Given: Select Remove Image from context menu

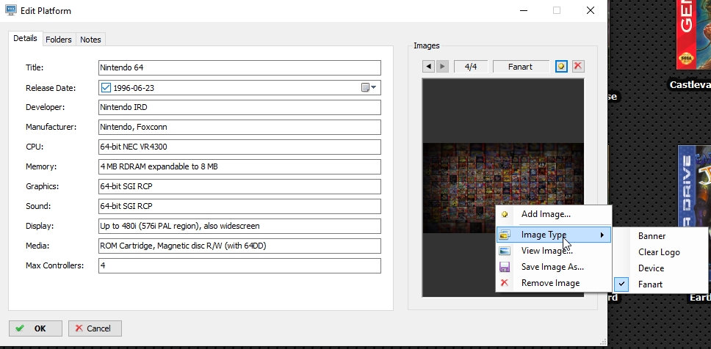Looking at the screenshot, I should (x=554, y=283).
